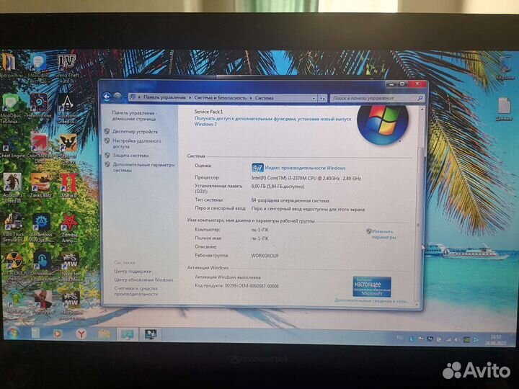Open the МойОфис Текст desktop icon
This screenshot has width=519, height=389.
(x=39, y=69)
